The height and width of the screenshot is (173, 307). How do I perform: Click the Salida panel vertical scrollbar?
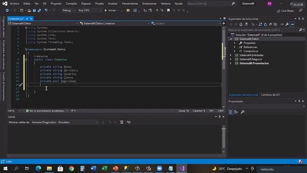pos(224,139)
